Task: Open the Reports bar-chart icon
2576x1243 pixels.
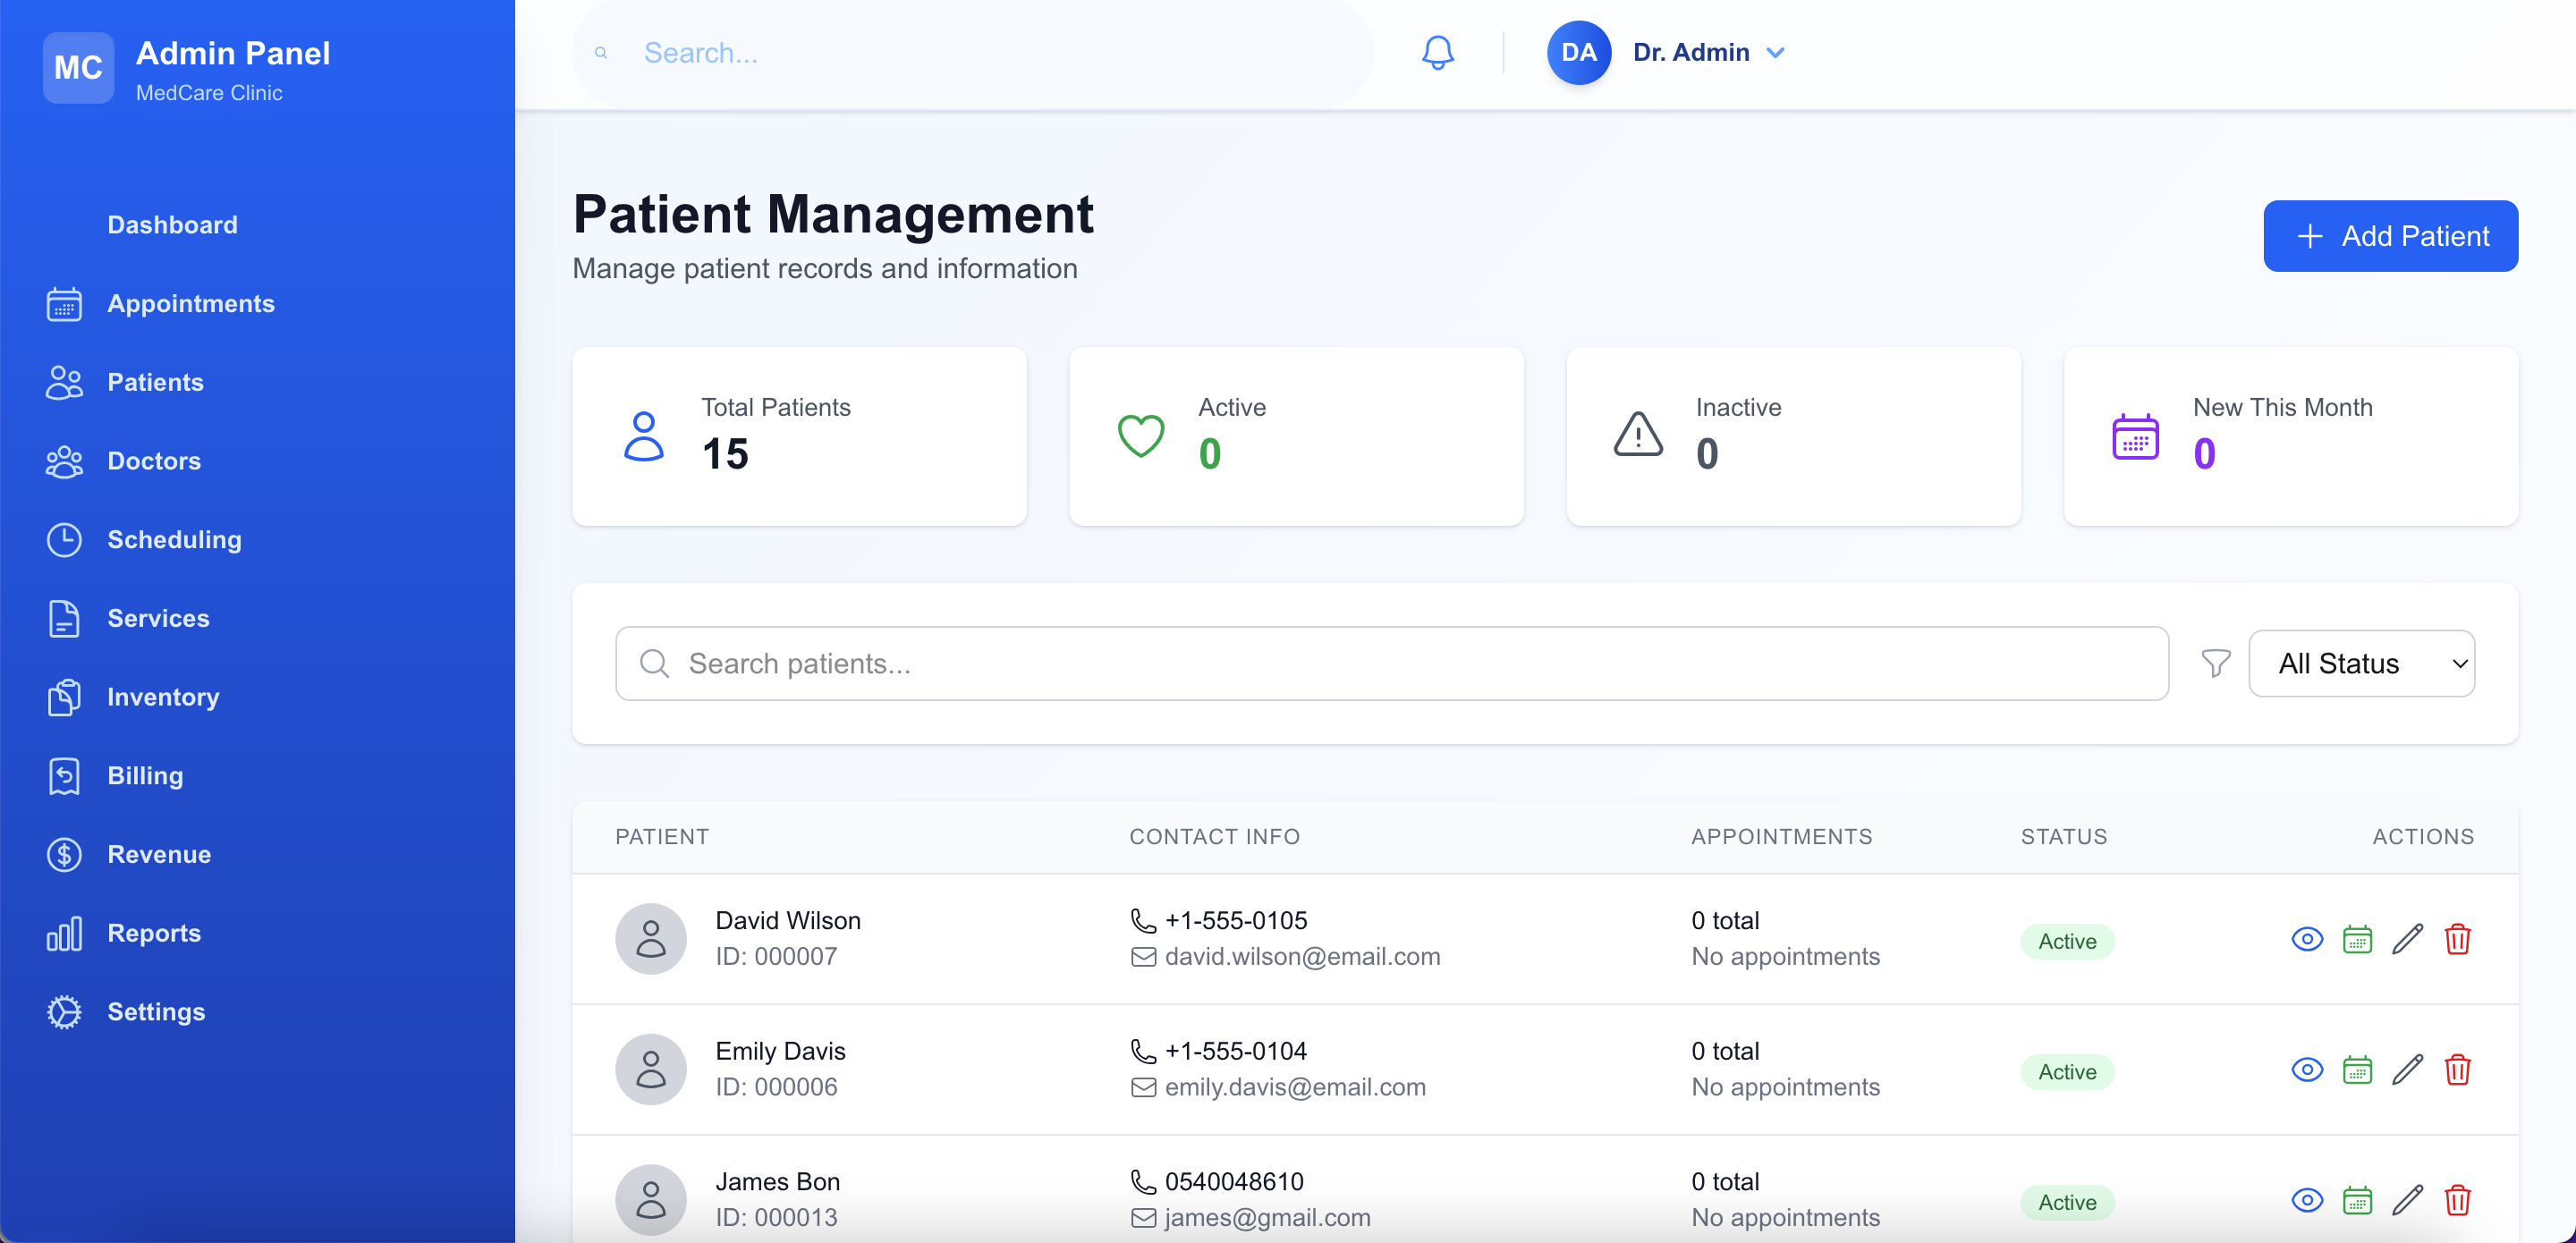Action: [x=64, y=932]
